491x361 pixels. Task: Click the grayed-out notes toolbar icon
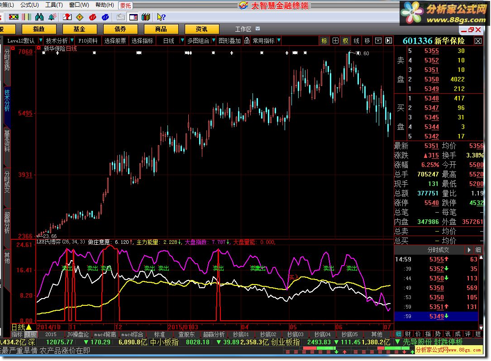(x=120, y=17)
